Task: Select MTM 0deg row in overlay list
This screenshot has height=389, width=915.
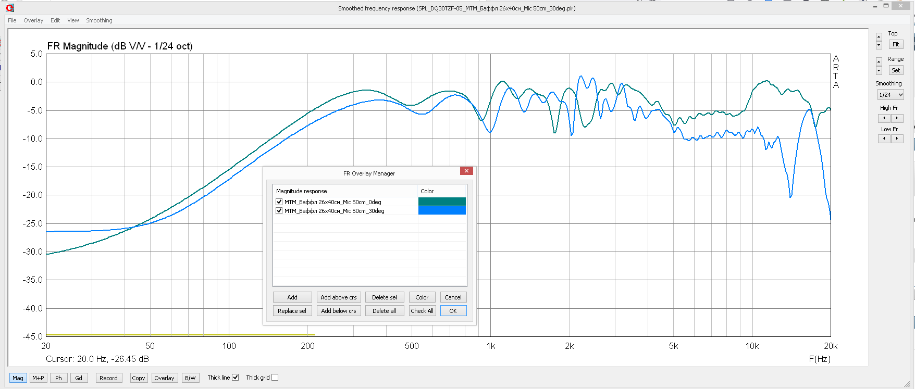Action: [x=332, y=202]
